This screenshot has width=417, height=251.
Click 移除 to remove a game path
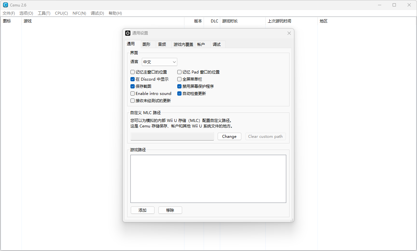tap(170, 210)
